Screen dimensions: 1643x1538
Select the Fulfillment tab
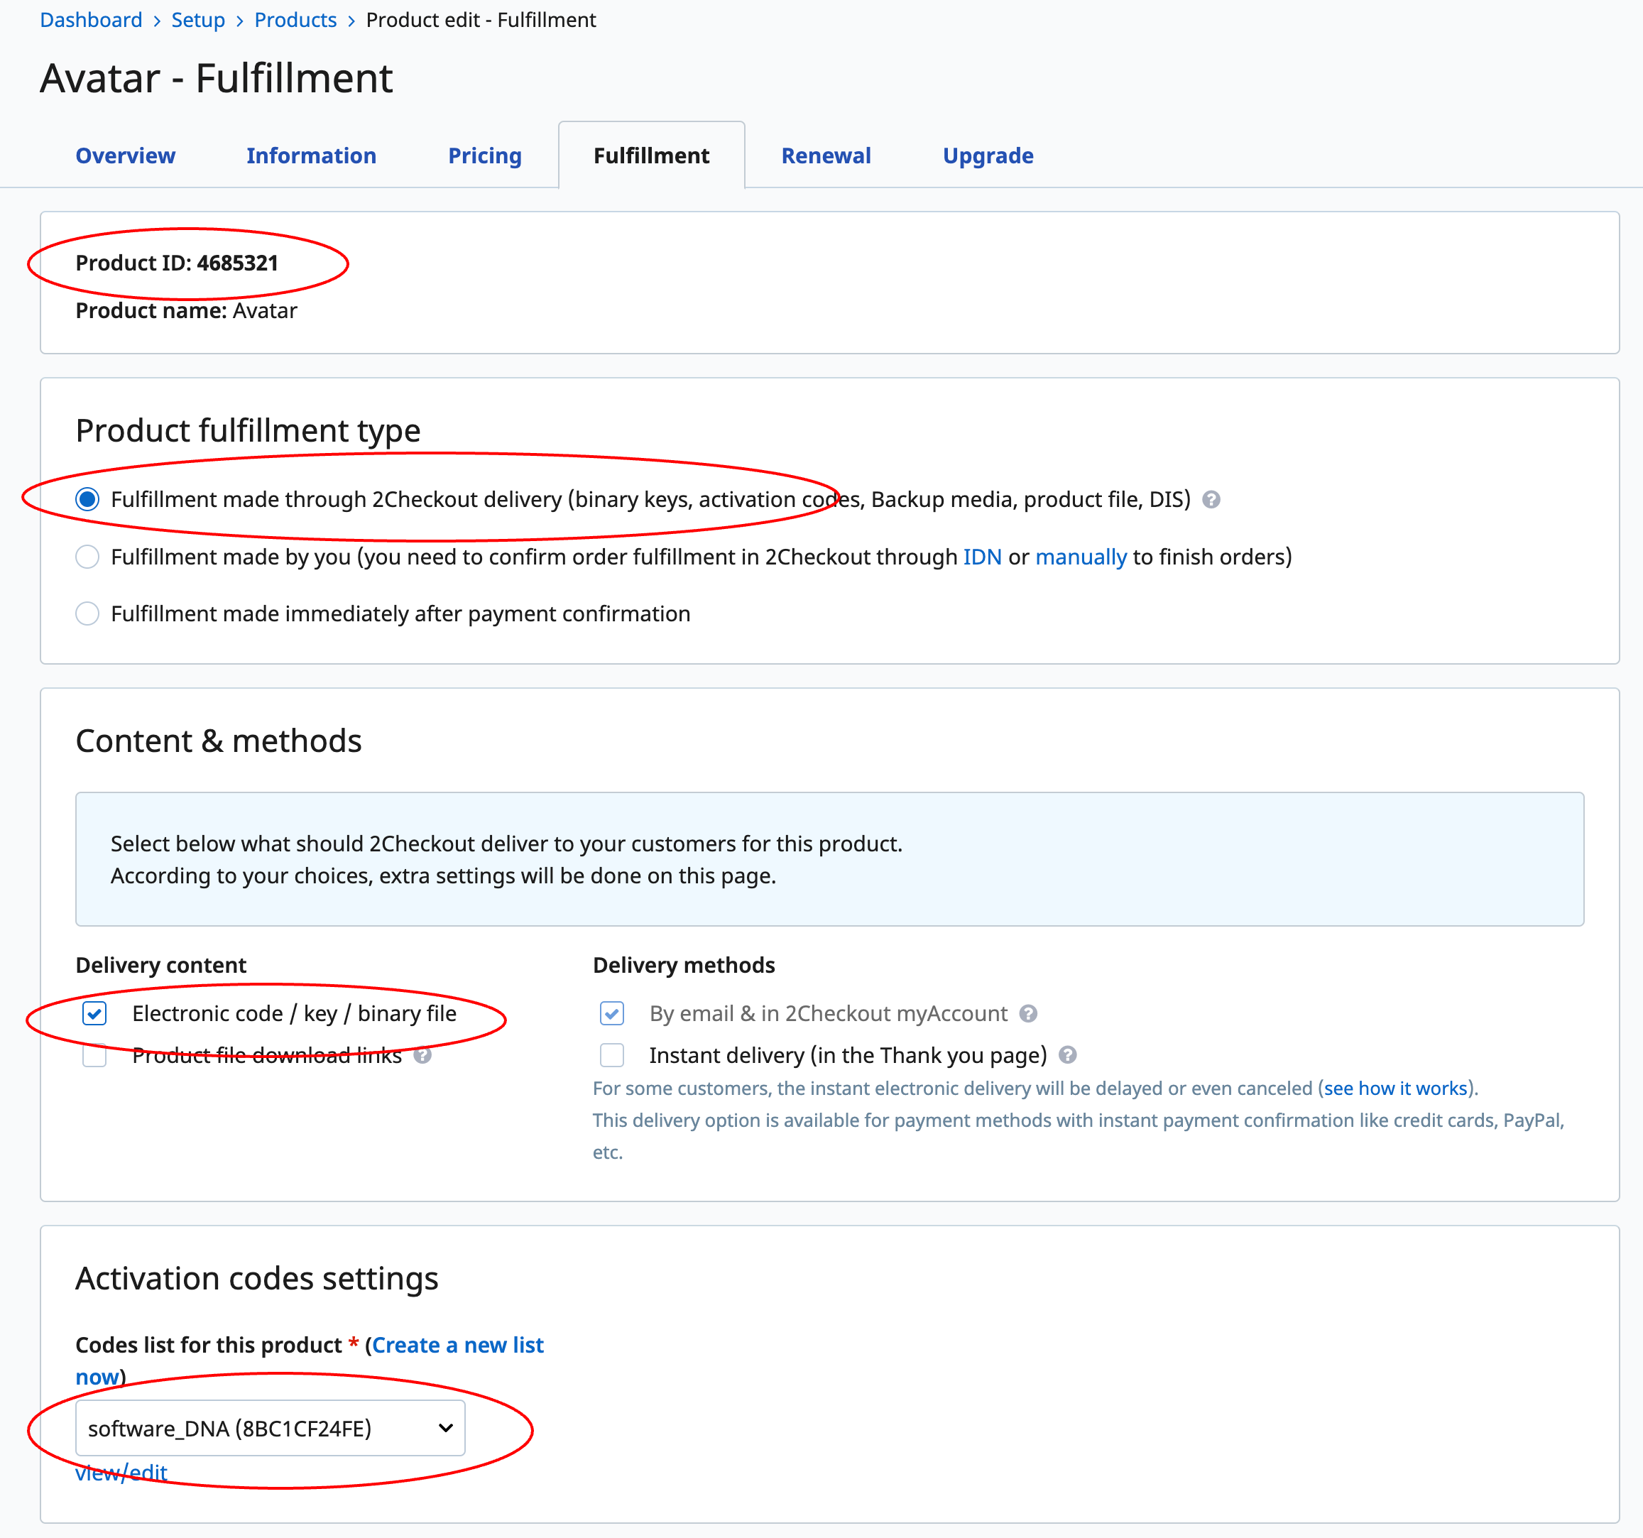click(651, 156)
